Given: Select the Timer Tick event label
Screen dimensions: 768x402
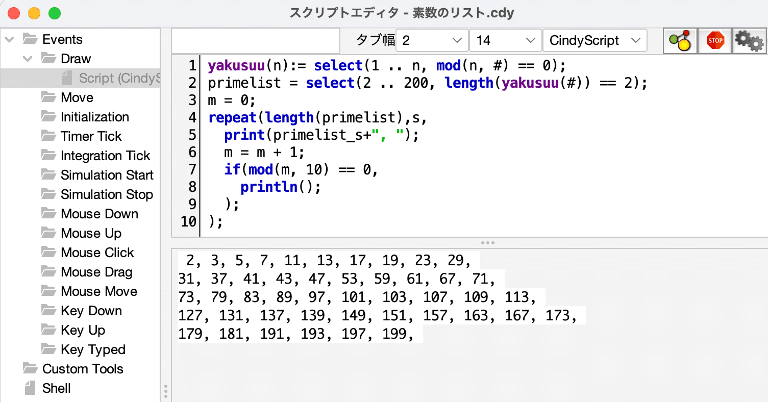Looking at the screenshot, I should (91, 136).
